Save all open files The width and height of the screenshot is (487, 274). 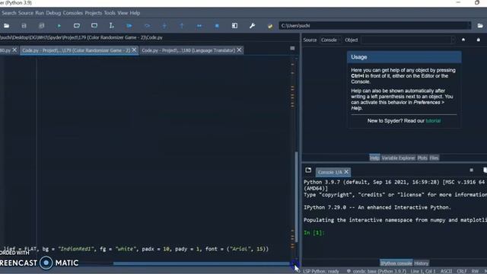click(41, 26)
